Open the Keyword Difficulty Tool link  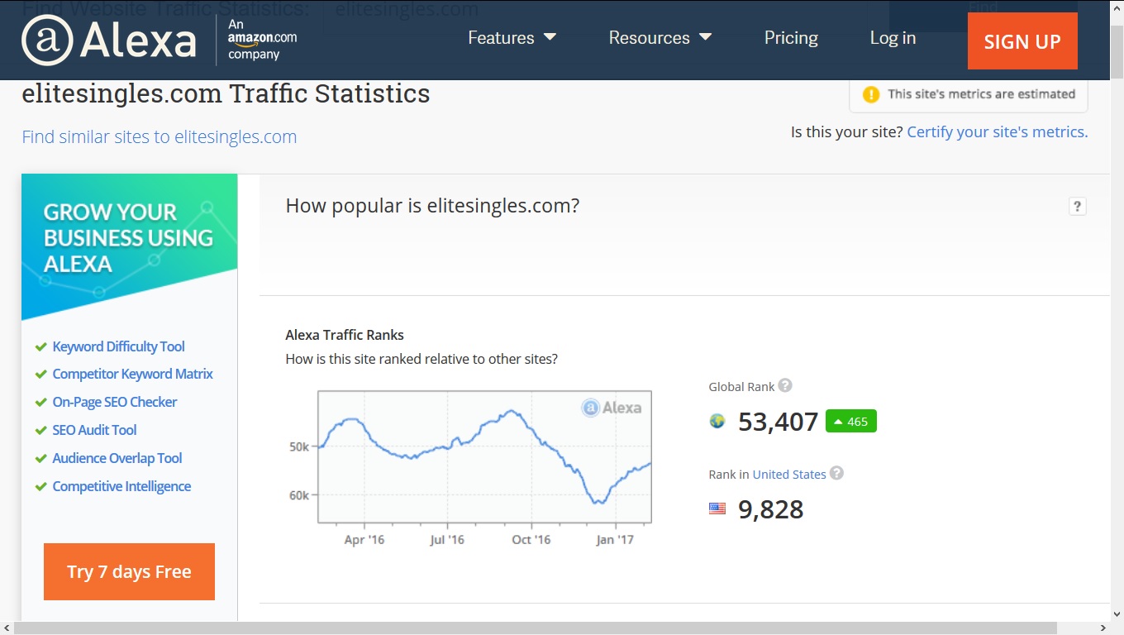click(x=118, y=346)
